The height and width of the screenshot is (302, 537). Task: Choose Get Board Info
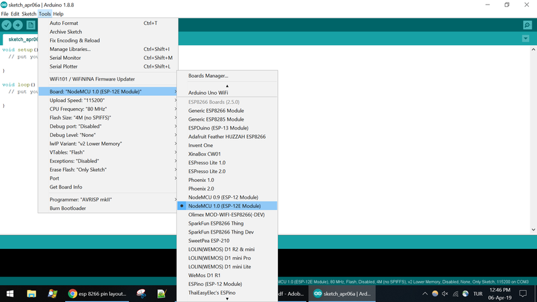108,187
